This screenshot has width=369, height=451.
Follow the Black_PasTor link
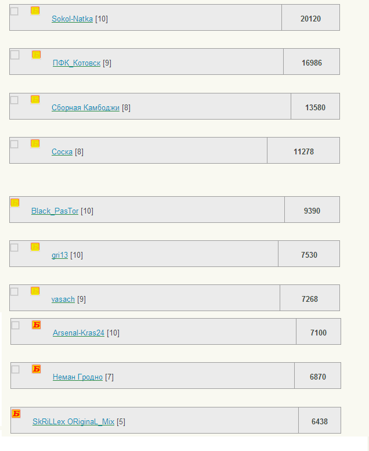55,211
